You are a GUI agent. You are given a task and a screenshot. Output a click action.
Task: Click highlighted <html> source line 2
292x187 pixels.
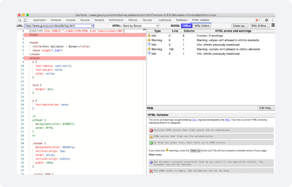pos(85,35)
